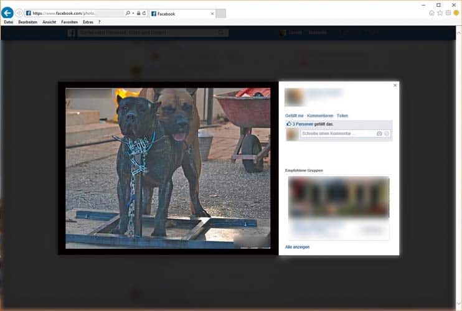Viewport: 462px width, 311px height.
Task: Open the Favoriten menu
Action: tap(68, 22)
